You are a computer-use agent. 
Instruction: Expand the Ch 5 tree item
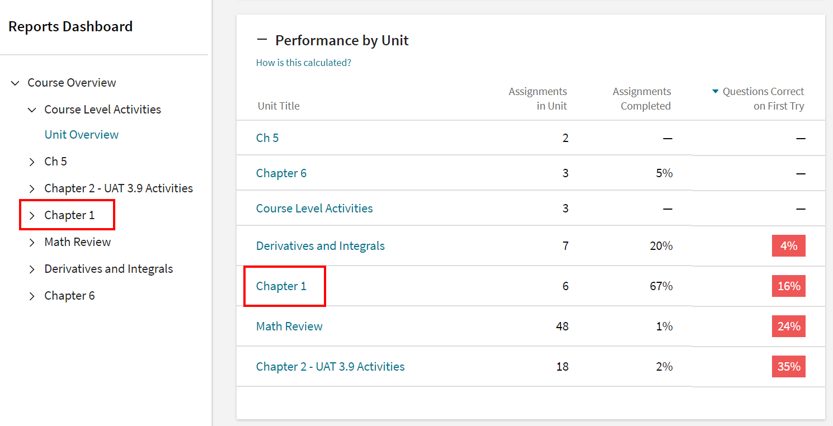[x=32, y=161]
